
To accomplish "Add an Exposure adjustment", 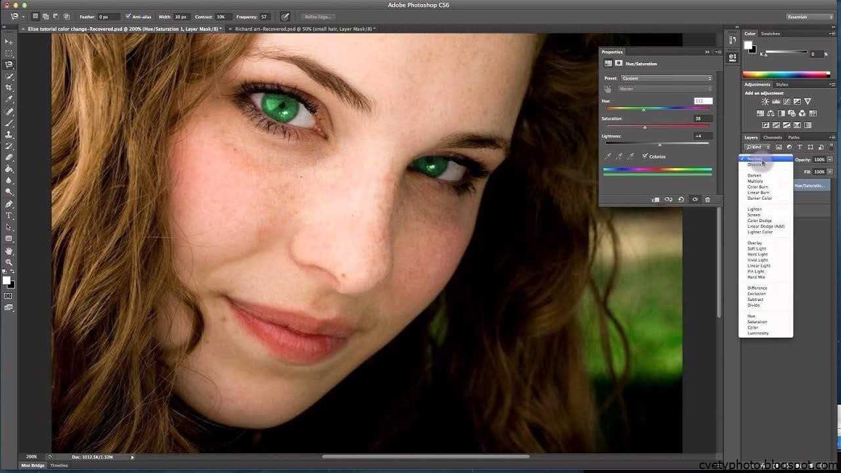I will pos(797,102).
